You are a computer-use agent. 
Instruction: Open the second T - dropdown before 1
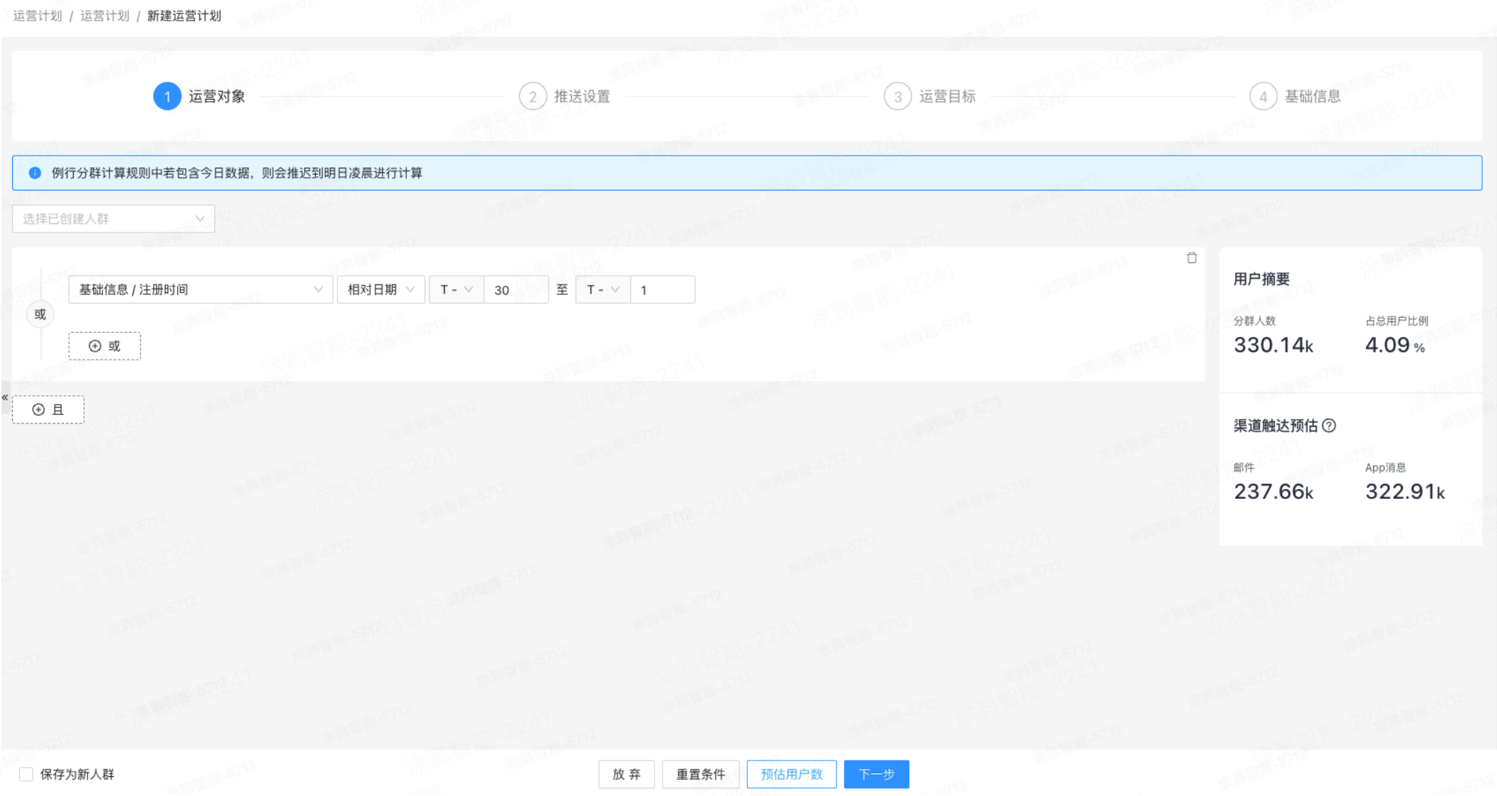pyautogui.click(x=603, y=289)
